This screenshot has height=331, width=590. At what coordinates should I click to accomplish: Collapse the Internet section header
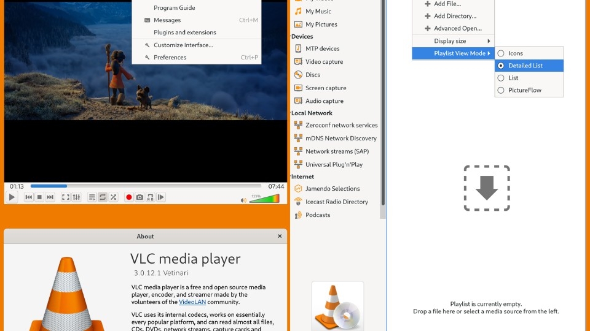point(302,177)
